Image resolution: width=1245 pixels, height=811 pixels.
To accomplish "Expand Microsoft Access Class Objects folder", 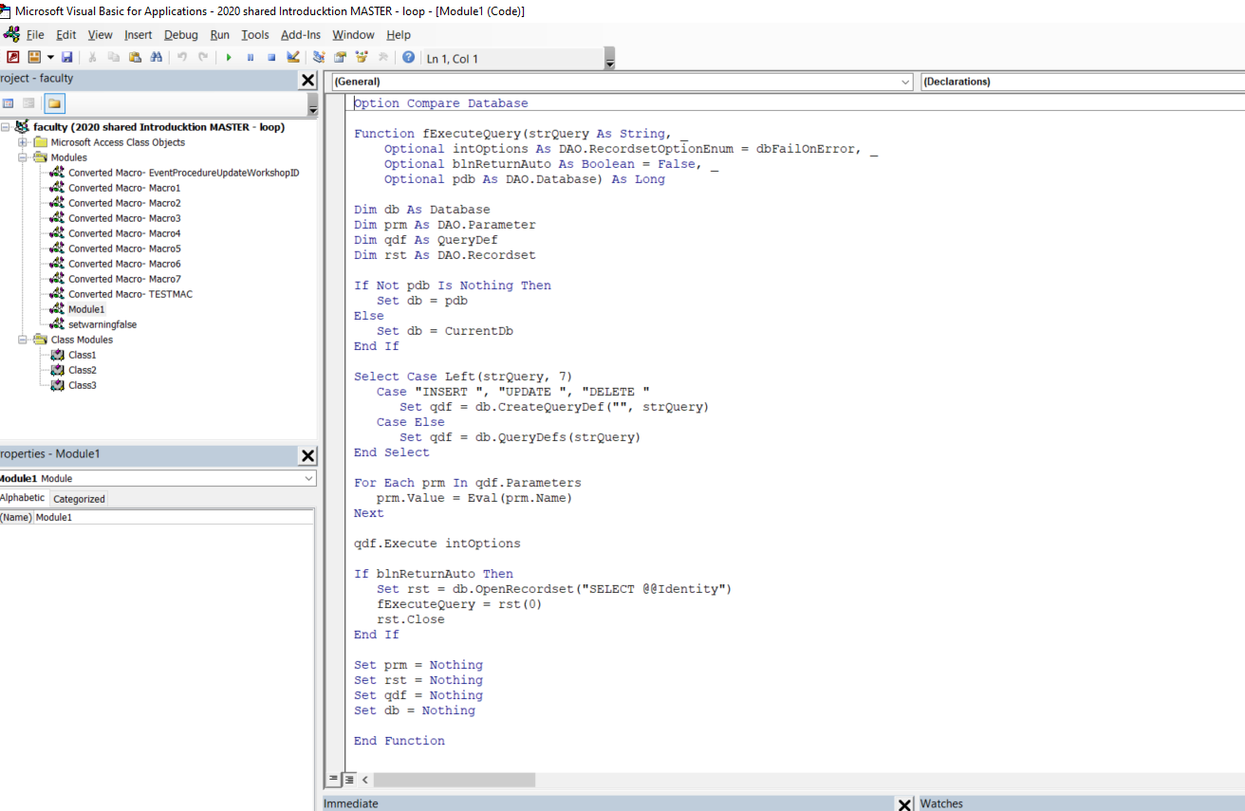I will tap(23, 142).
